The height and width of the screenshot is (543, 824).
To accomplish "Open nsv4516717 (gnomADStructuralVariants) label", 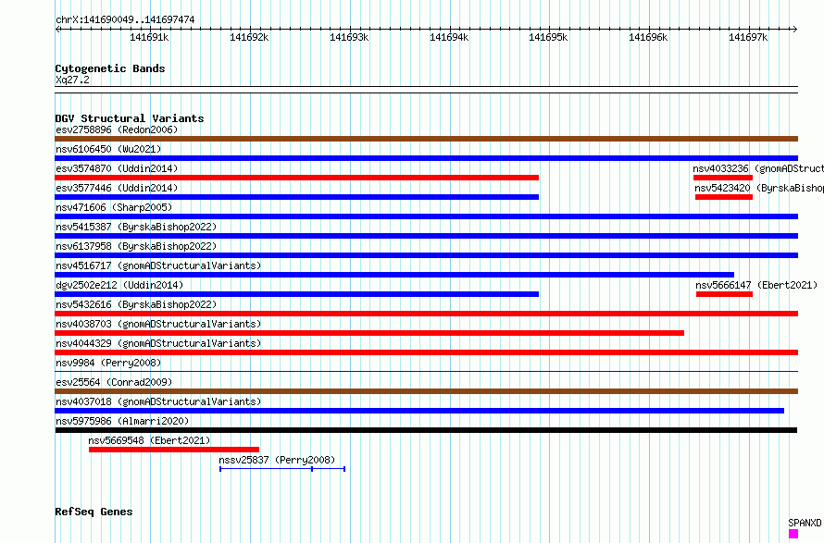I will pos(158,265).
